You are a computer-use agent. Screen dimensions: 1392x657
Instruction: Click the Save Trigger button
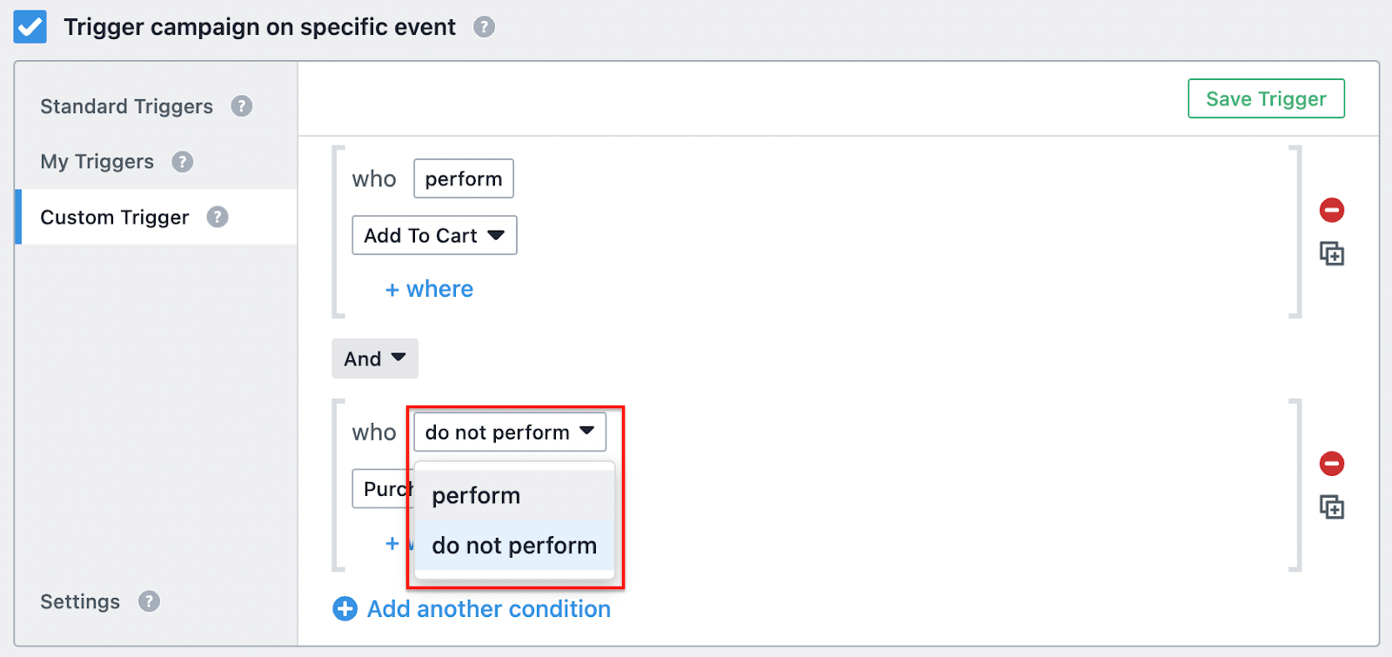coord(1266,98)
